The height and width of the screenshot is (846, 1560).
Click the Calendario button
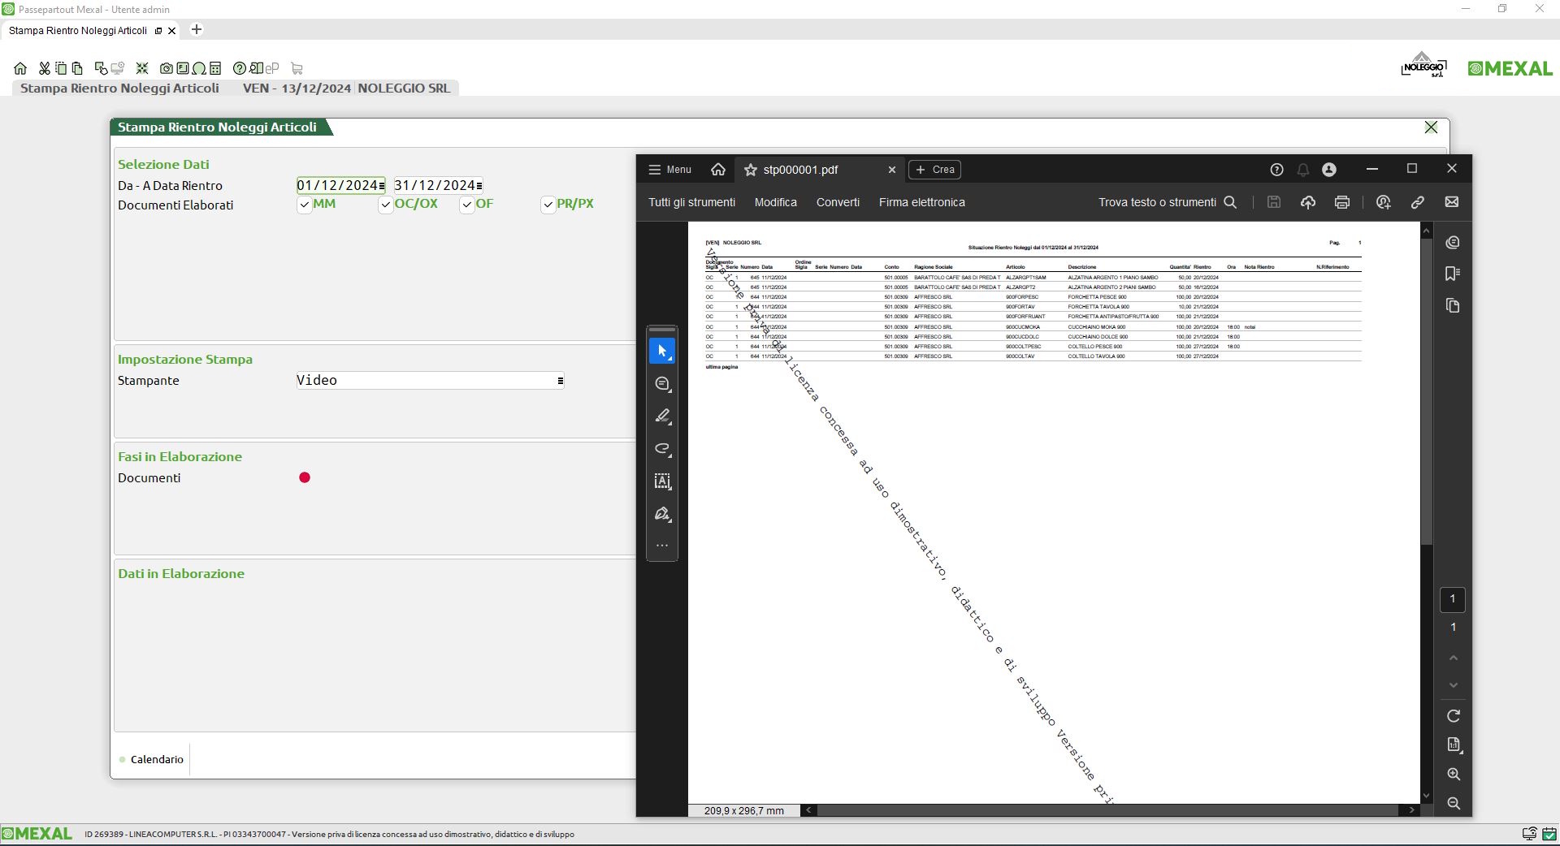coord(156,760)
